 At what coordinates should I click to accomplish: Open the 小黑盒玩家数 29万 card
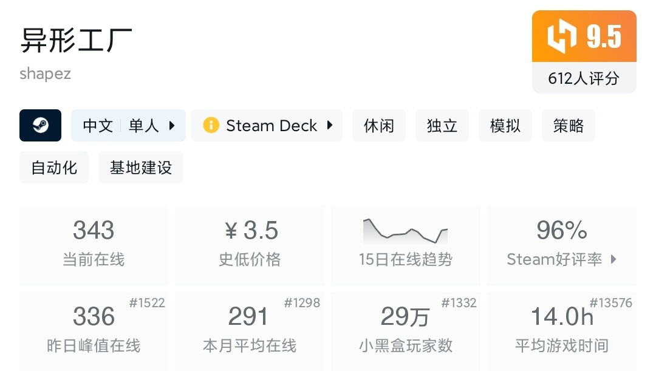(x=406, y=332)
